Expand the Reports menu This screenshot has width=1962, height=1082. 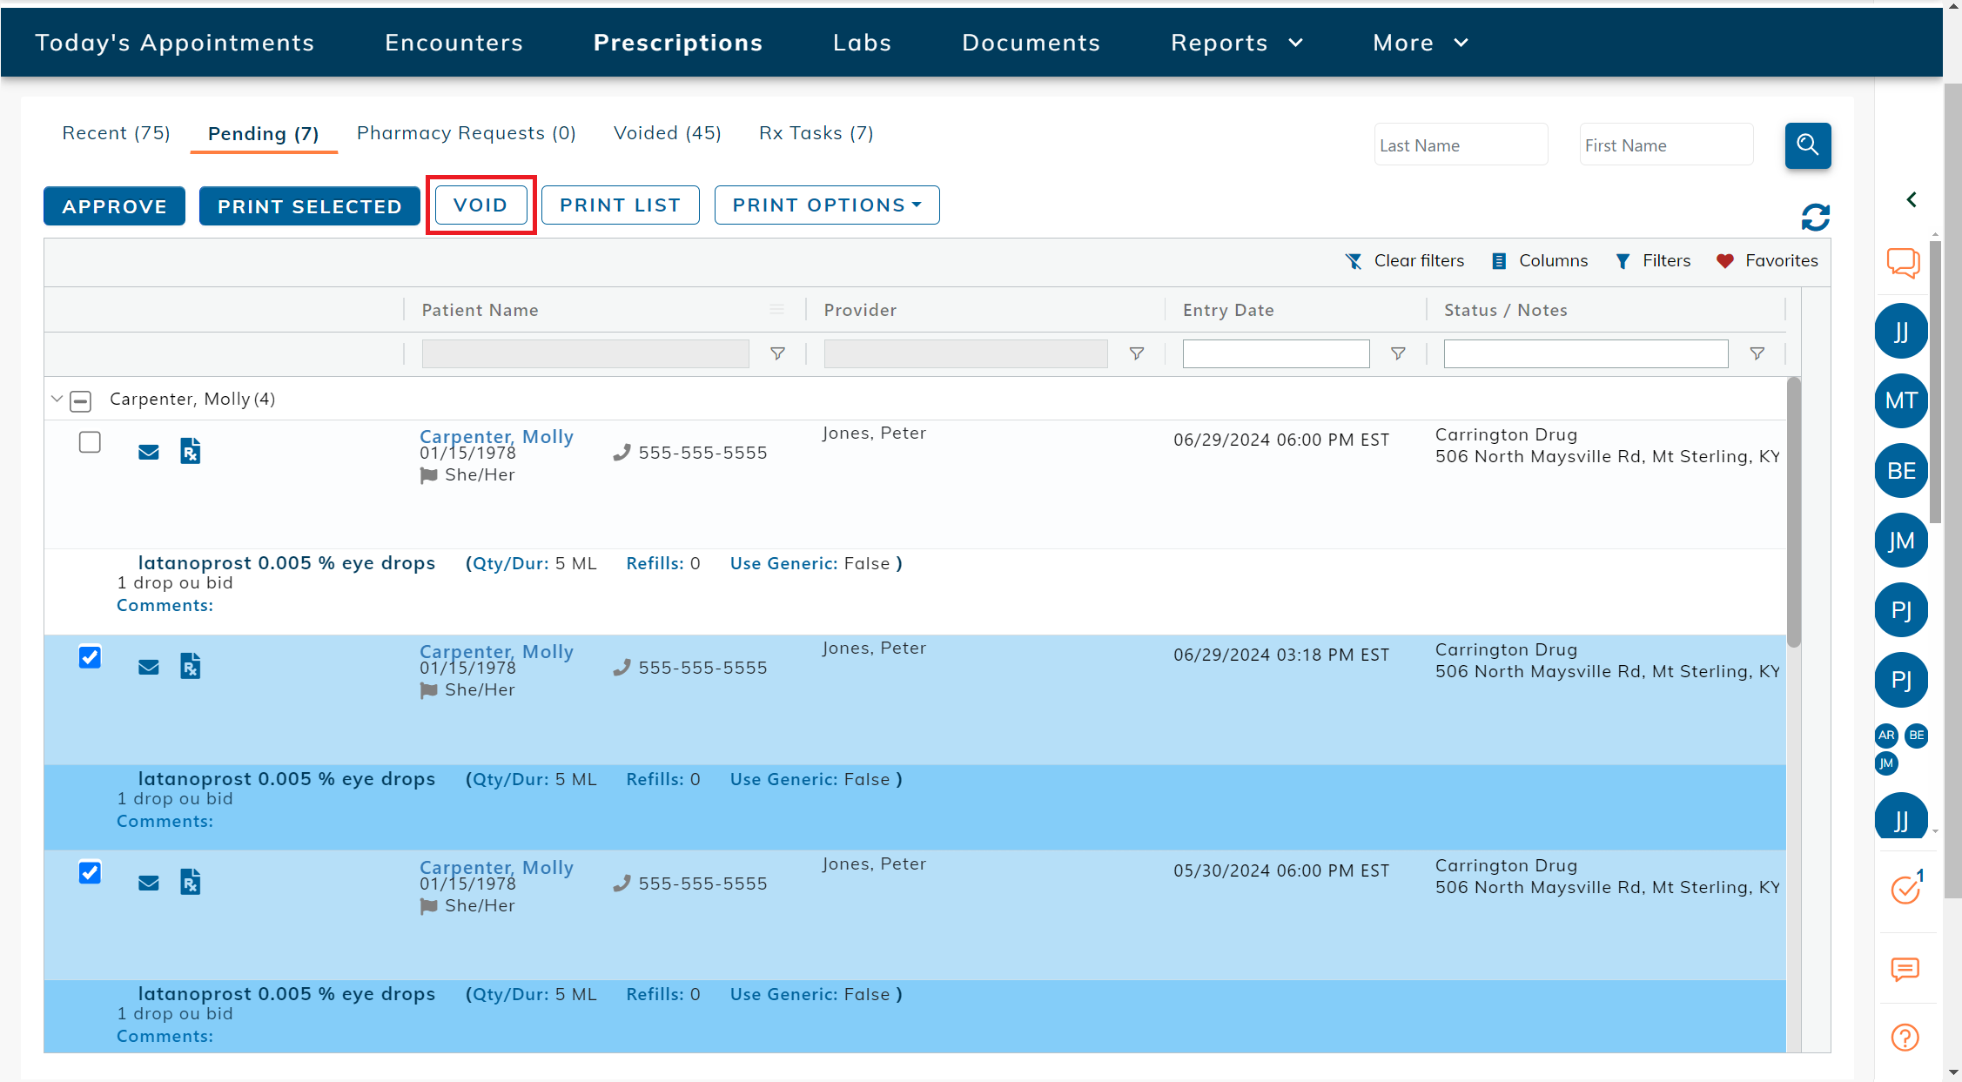[1236, 43]
